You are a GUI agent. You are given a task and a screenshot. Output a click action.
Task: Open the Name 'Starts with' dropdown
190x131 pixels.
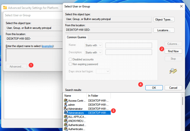(93, 45)
